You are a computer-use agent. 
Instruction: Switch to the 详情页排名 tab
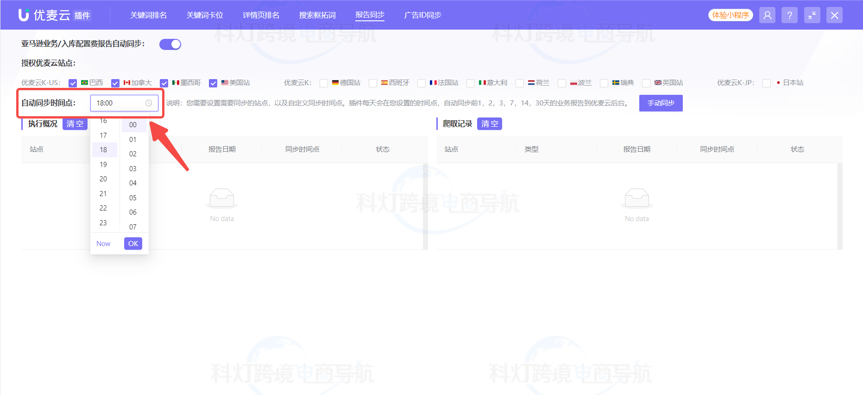[261, 15]
